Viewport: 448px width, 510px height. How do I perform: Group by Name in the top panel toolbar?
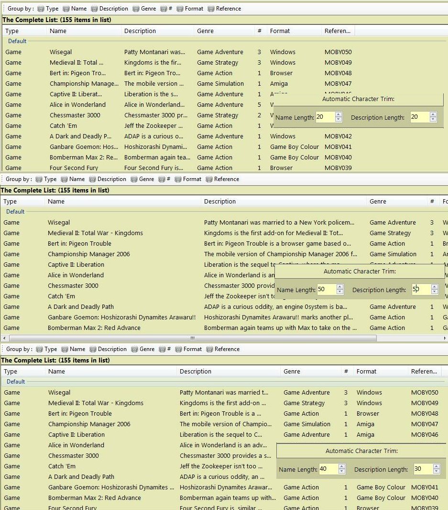pos(66,9)
